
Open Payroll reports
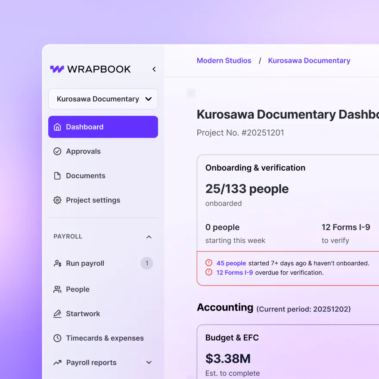91,363
